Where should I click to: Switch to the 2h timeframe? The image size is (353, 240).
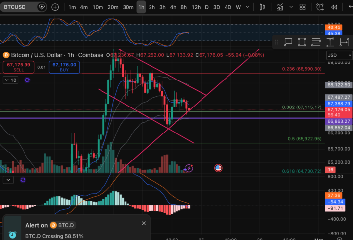click(x=152, y=7)
